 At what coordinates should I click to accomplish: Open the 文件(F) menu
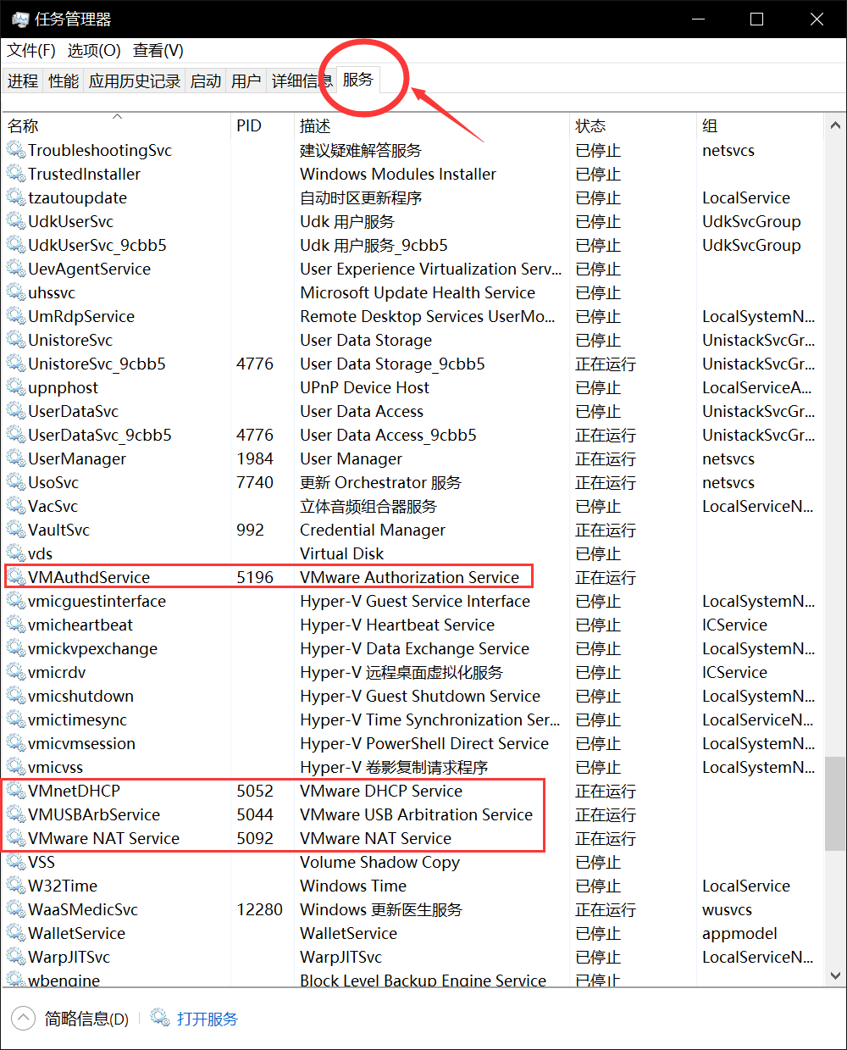(31, 51)
